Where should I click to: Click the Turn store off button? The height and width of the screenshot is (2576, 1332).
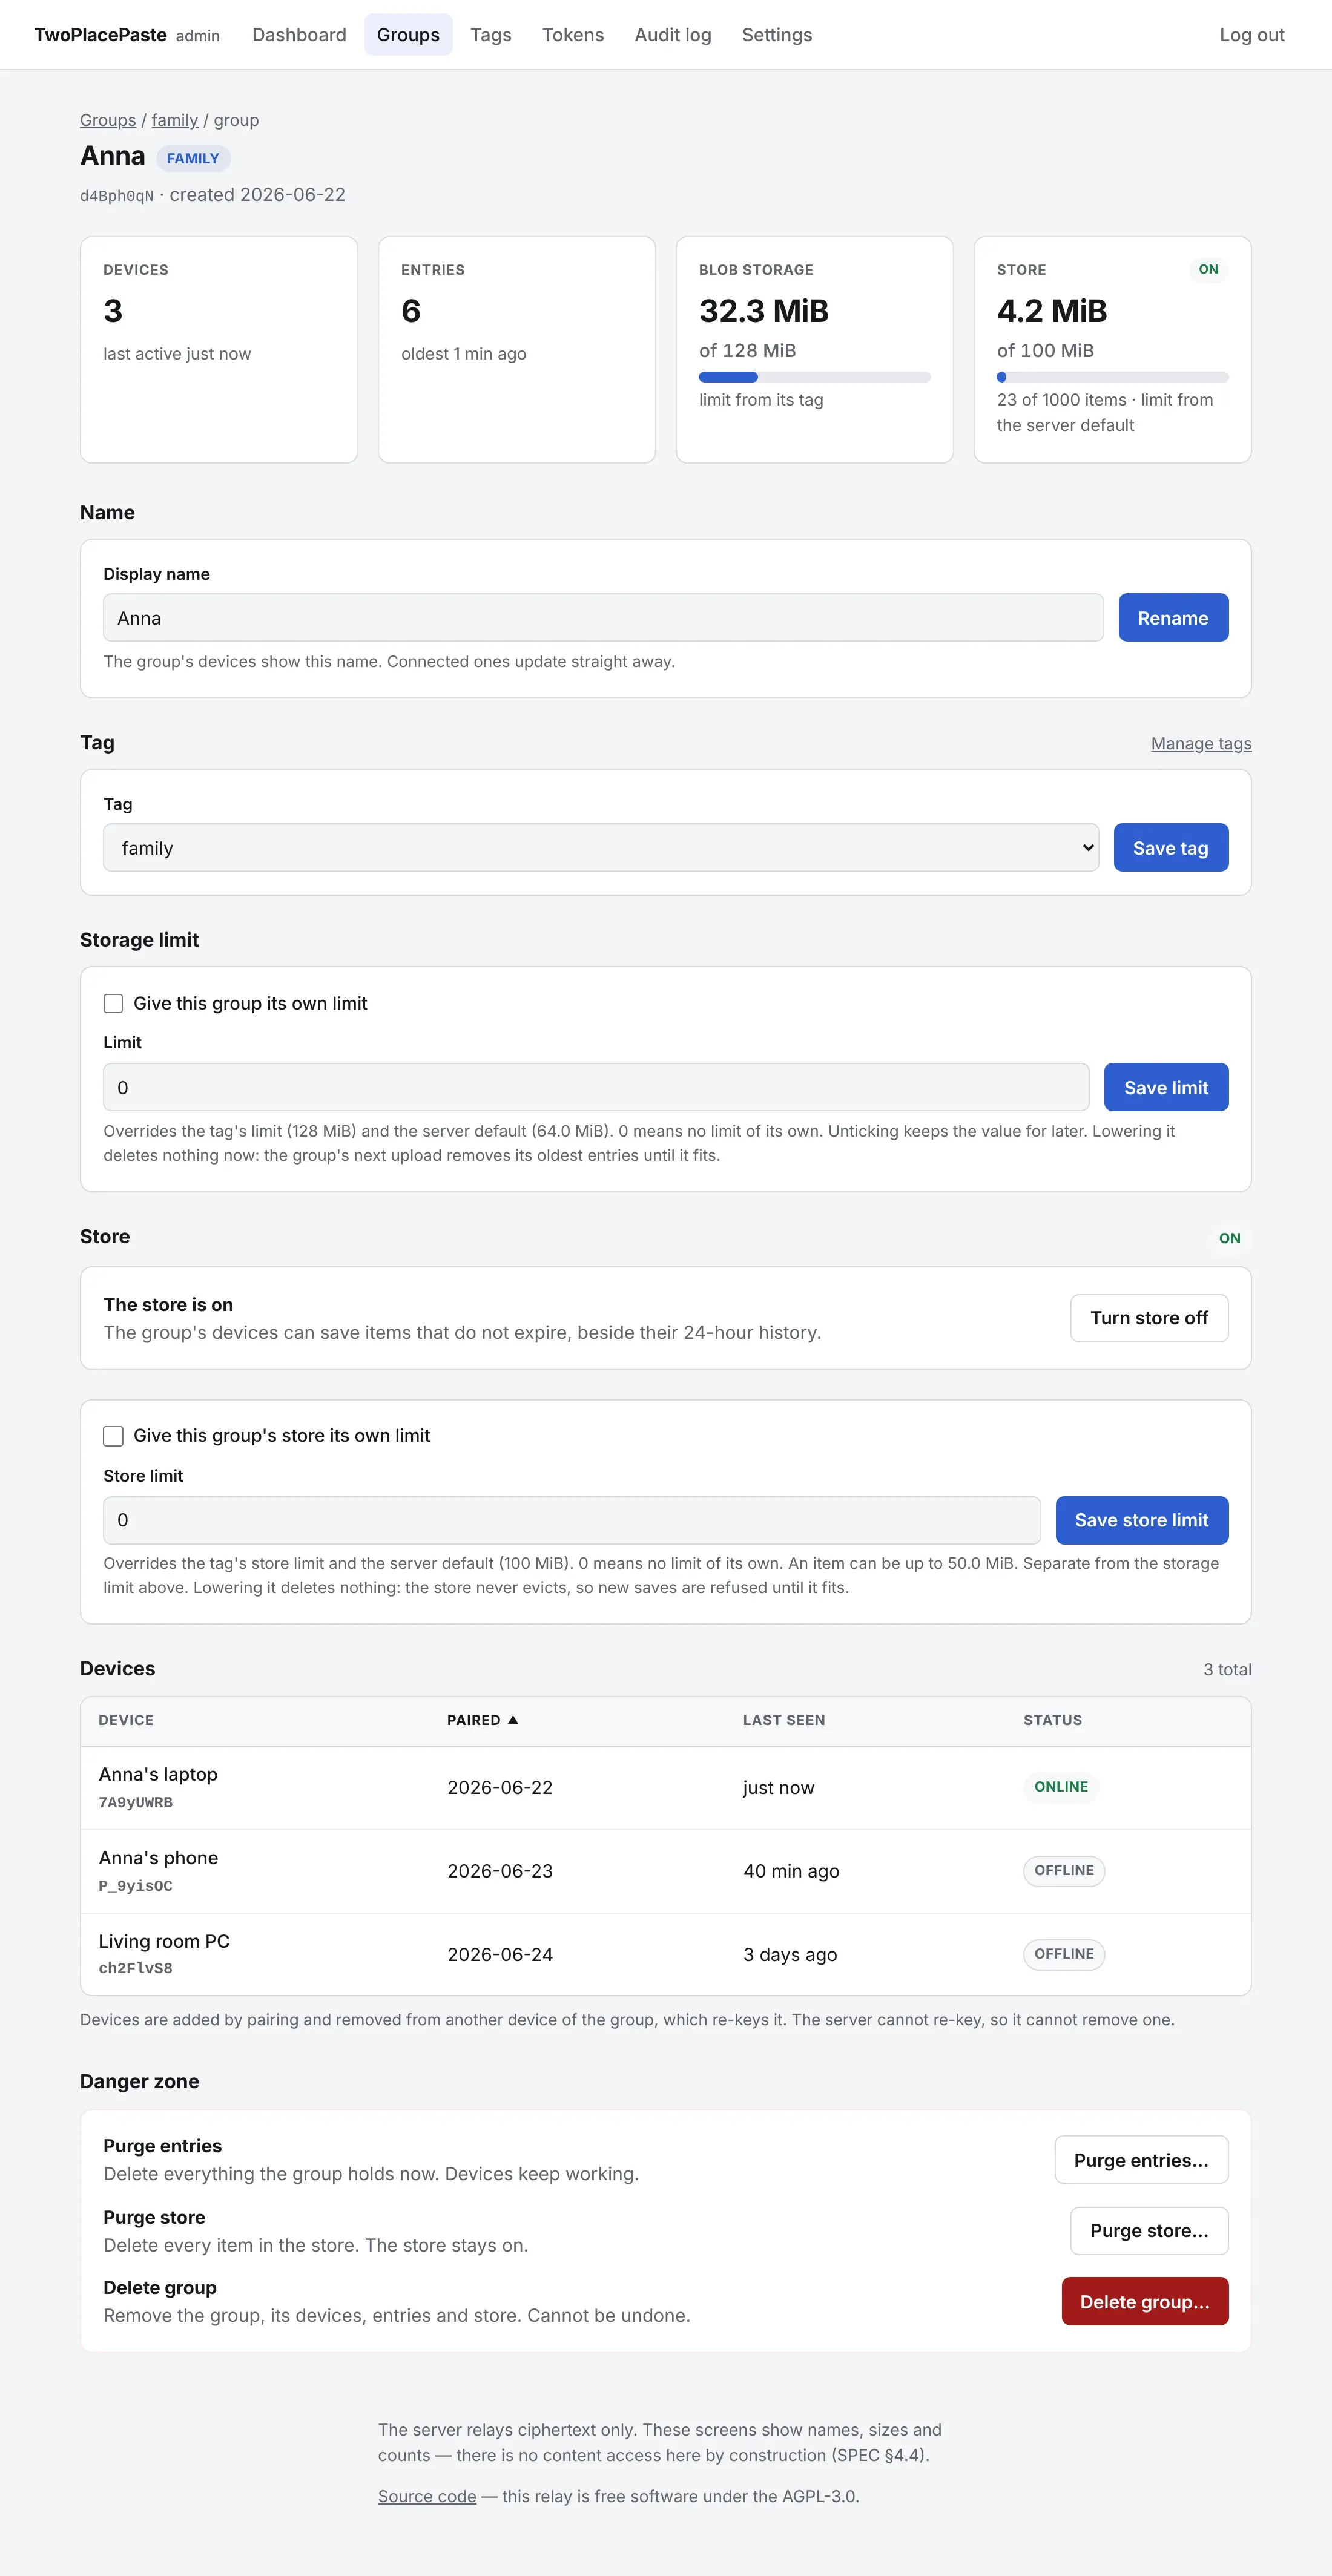pos(1149,1318)
